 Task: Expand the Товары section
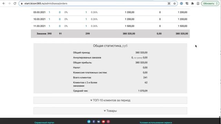[x=110, y=111]
